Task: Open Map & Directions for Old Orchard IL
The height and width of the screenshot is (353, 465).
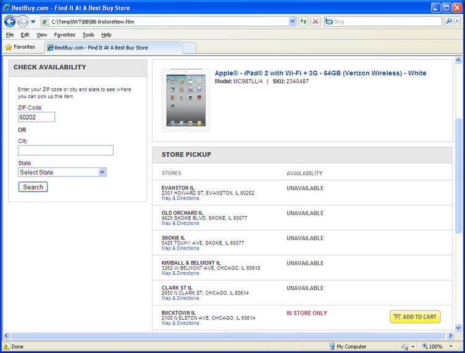Action: 180,223
